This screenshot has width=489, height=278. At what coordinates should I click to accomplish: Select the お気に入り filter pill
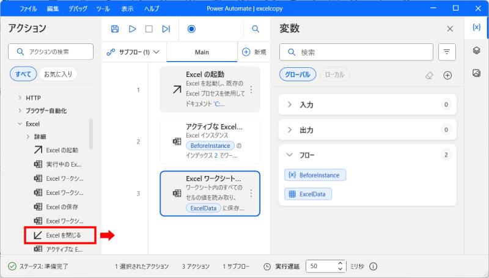tap(58, 74)
